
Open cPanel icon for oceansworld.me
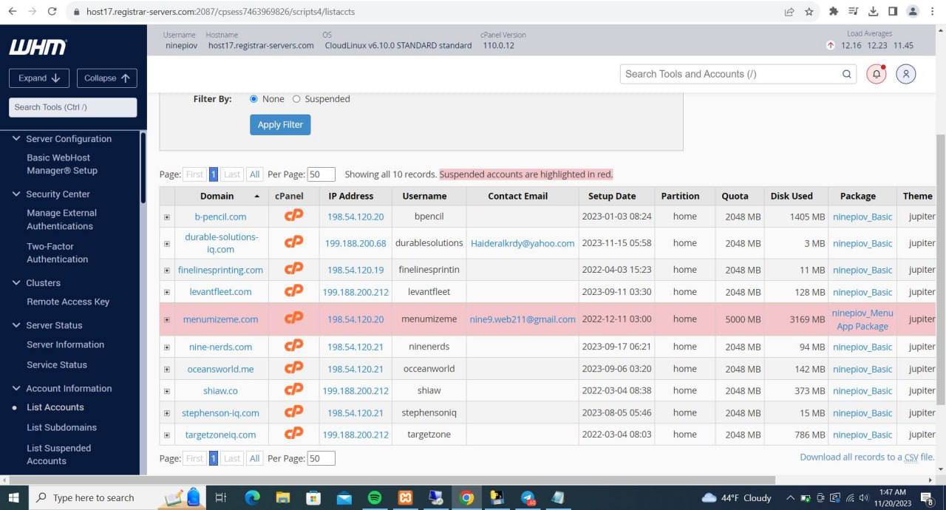[294, 367]
